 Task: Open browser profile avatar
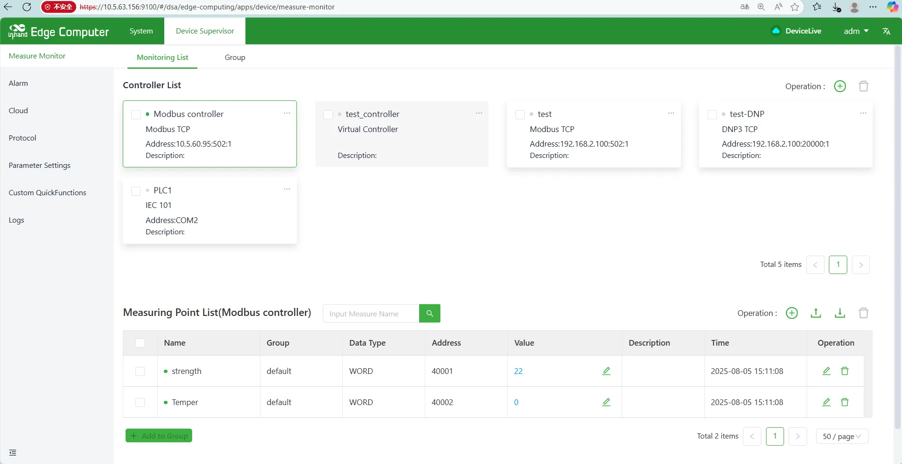pyautogui.click(x=854, y=7)
